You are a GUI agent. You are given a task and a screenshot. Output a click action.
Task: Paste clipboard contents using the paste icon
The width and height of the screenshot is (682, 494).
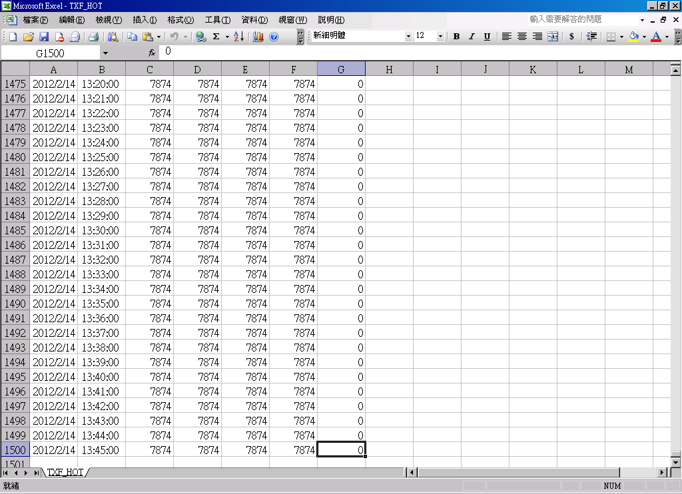tap(148, 37)
